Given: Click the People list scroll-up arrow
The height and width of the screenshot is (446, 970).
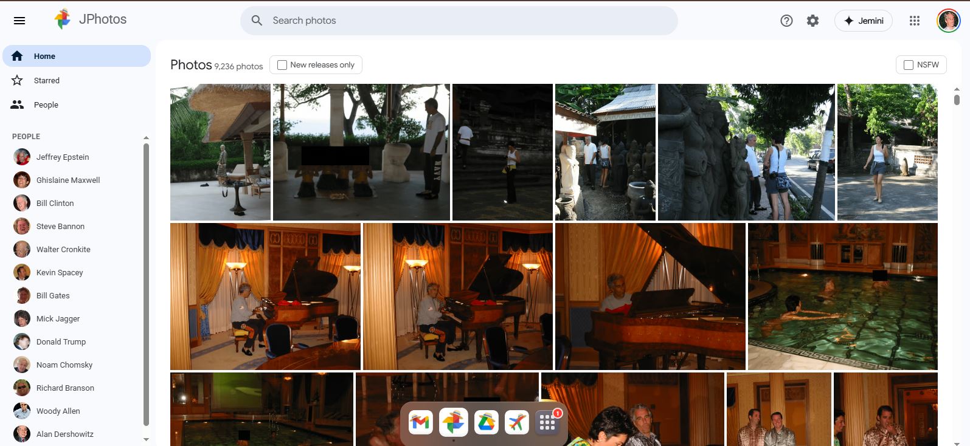Looking at the screenshot, I should click(146, 138).
